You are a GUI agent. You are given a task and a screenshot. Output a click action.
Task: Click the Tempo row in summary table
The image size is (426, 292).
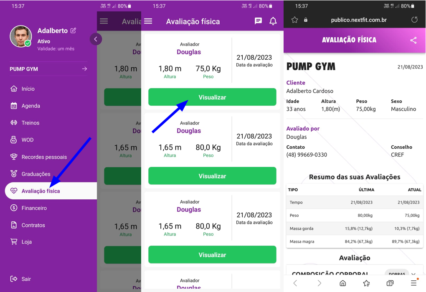(x=355, y=202)
